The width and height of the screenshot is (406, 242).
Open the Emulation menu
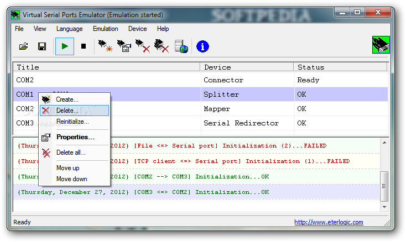[106, 29]
